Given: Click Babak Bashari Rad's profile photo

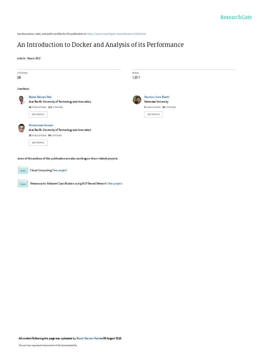Looking at the screenshot, I should pos(21,100).
